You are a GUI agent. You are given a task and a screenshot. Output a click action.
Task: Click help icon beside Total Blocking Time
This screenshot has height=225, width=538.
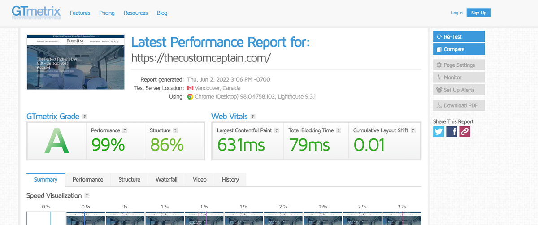click(338, 130)
